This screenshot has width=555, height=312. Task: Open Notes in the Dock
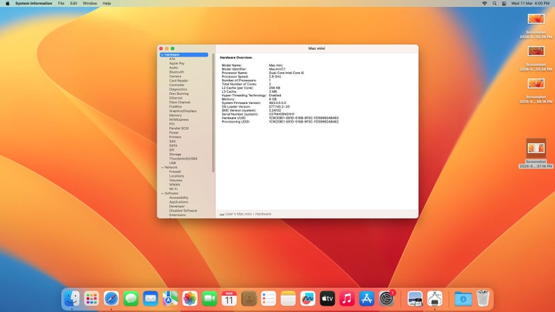click(x=288, y=299)
